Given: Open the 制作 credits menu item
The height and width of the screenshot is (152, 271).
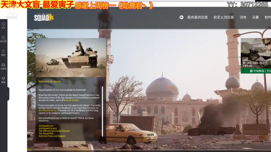Looking at the screenshot, I should click(268, 17).
